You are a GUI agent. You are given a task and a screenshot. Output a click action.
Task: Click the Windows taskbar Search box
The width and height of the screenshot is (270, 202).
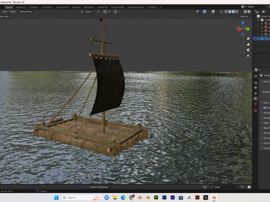click(82, 198)
